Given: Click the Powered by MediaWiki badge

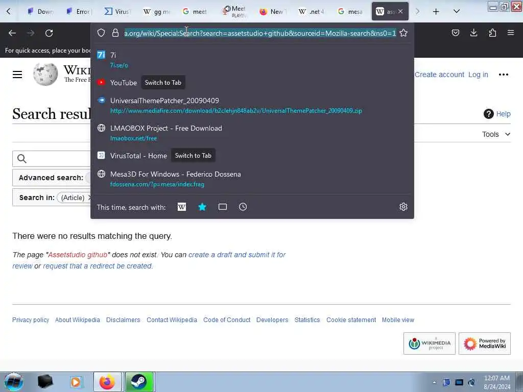Looking at the screenshot, I should tap(485, 344).
